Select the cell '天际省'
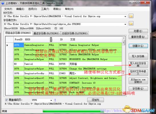Image resolution: width=156 pixels, height=114 pixels. point(95,64)
